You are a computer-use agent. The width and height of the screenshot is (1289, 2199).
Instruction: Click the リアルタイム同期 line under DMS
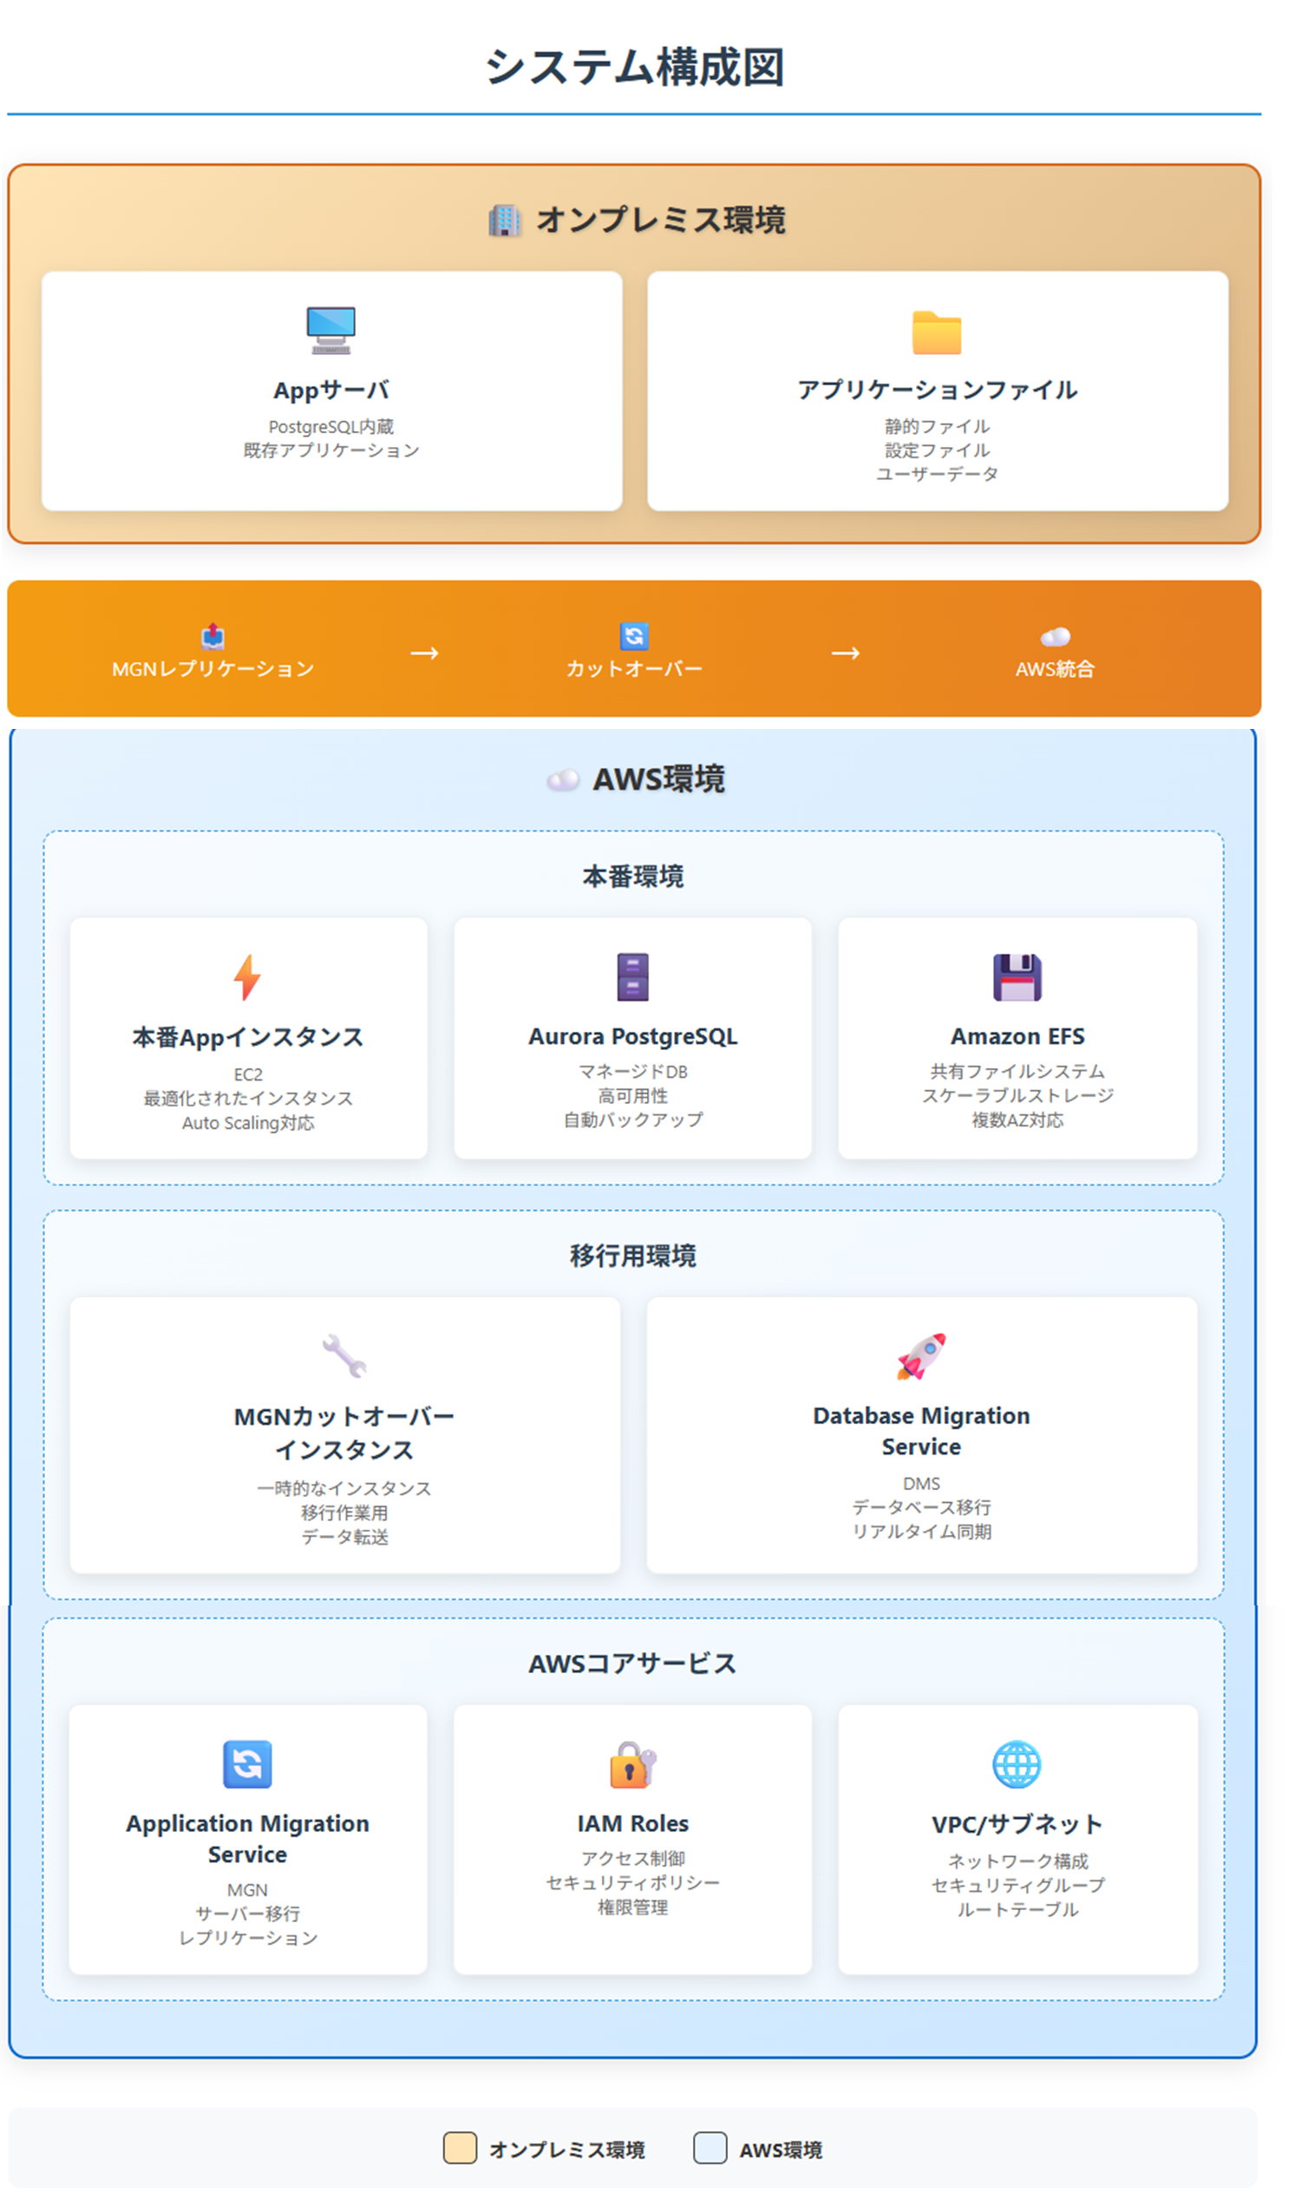pos(923,1533)
